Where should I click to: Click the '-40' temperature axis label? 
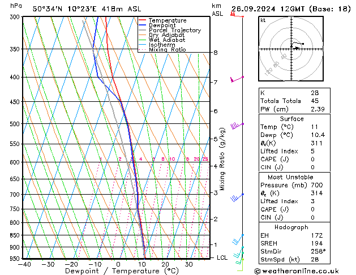(24, 264)
